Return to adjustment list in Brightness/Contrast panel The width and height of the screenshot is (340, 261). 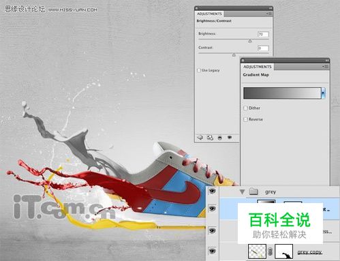coord(200,138)
